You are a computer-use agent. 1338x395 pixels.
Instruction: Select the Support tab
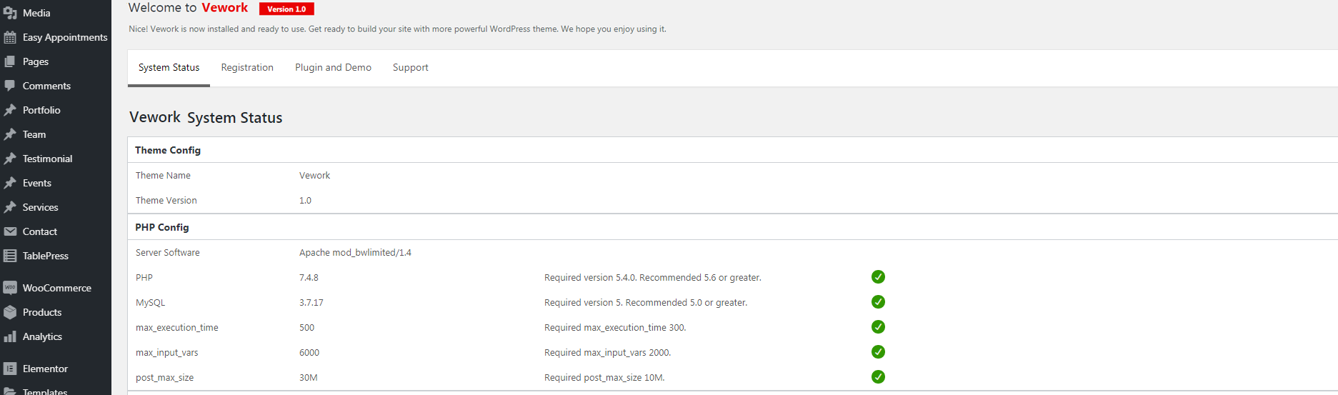click(x=410, y=68)
